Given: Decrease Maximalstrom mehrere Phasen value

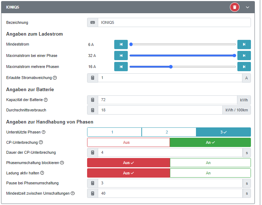Looking at the screenshot, I should point(121,67).
